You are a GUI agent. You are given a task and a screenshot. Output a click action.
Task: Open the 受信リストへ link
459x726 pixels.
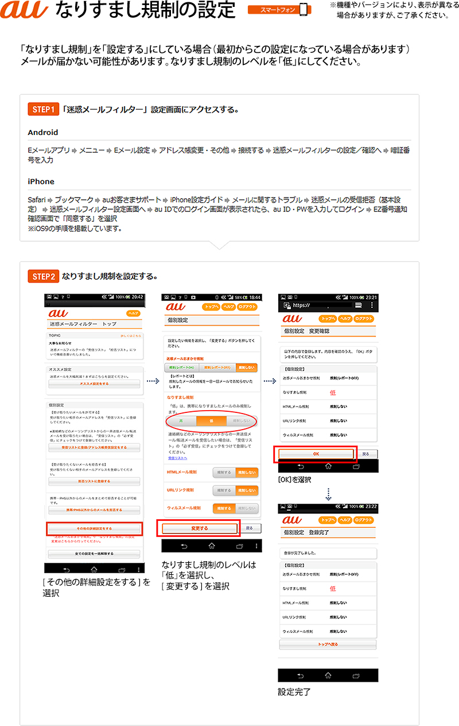tap(177, 458)
